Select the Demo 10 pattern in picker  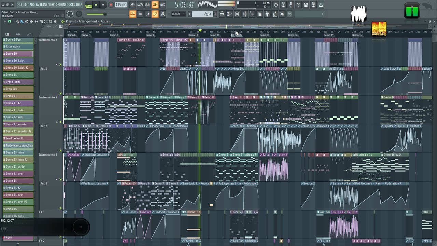click(x=18, y=54)
